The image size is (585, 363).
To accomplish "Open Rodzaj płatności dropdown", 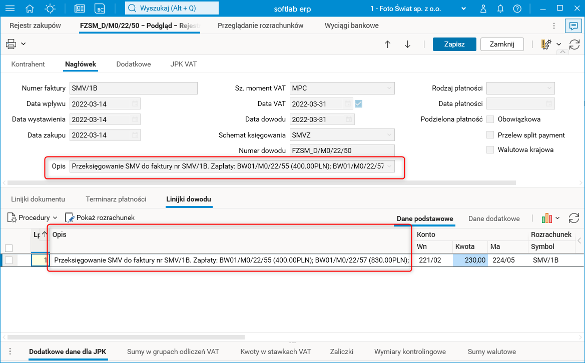I will click(549, 88).
